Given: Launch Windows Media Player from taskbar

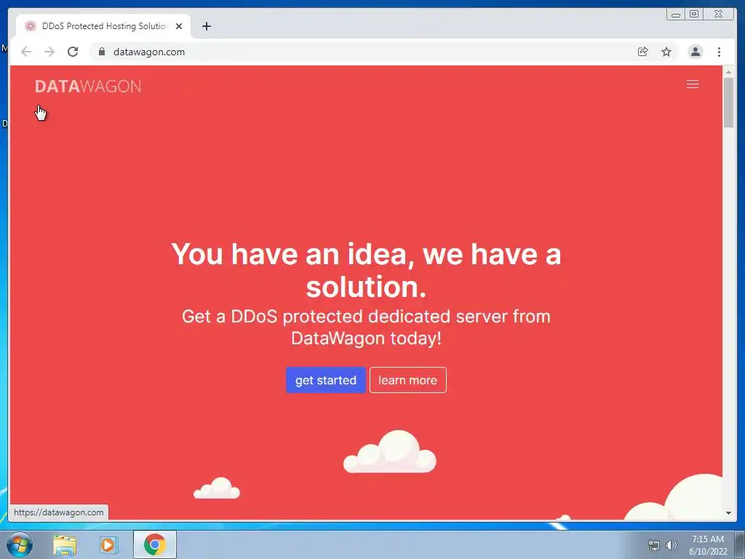Looking at the screenshot, I should coord(109,544).
